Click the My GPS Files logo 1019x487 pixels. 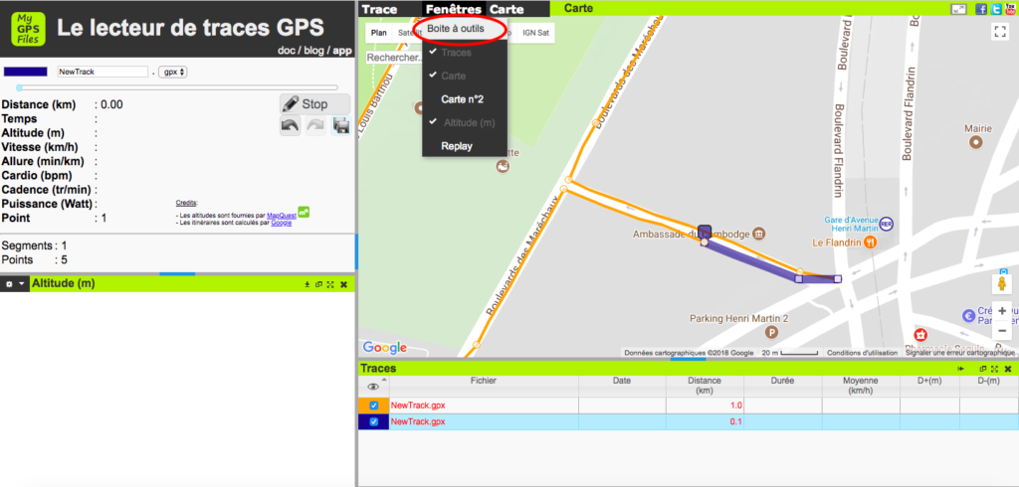[28, 28]
